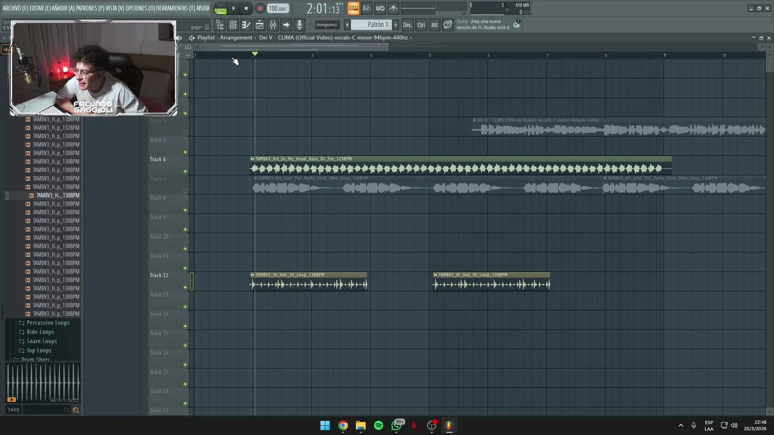Image resolution: width=774 pixels, height=435 pixels.
Task: Open the Channel rack icon
Action: click(233, 25)
